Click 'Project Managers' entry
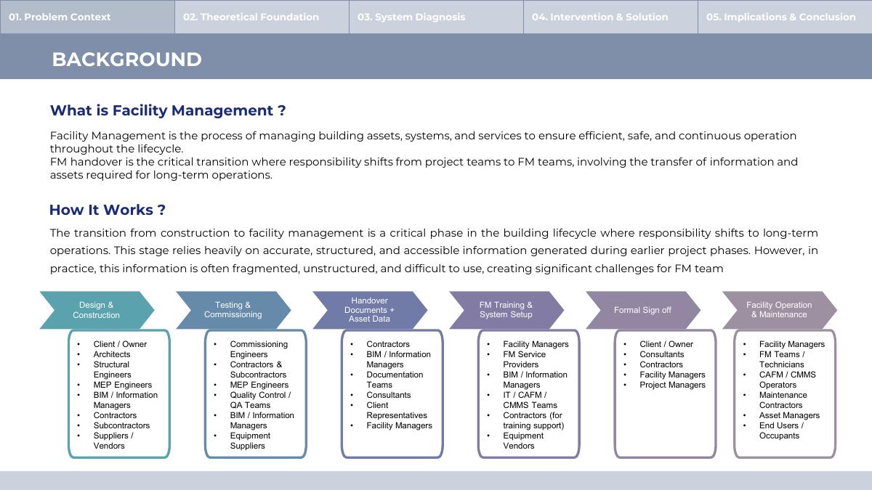 click(x=672, y=385)
